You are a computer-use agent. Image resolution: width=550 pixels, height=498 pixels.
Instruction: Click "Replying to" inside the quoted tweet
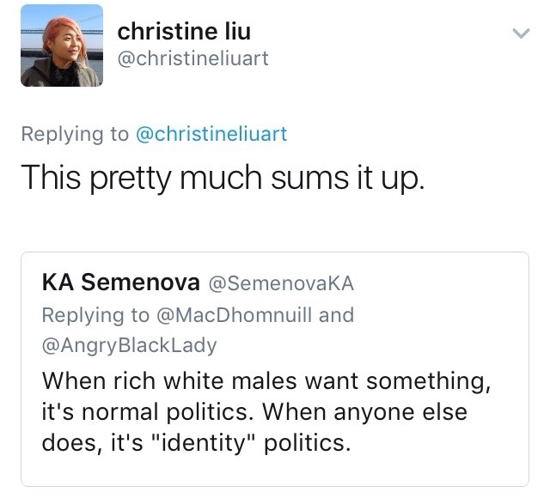click(95, 315)
